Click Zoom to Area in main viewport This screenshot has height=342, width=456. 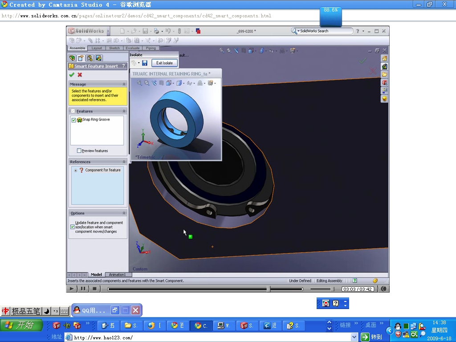229,51
